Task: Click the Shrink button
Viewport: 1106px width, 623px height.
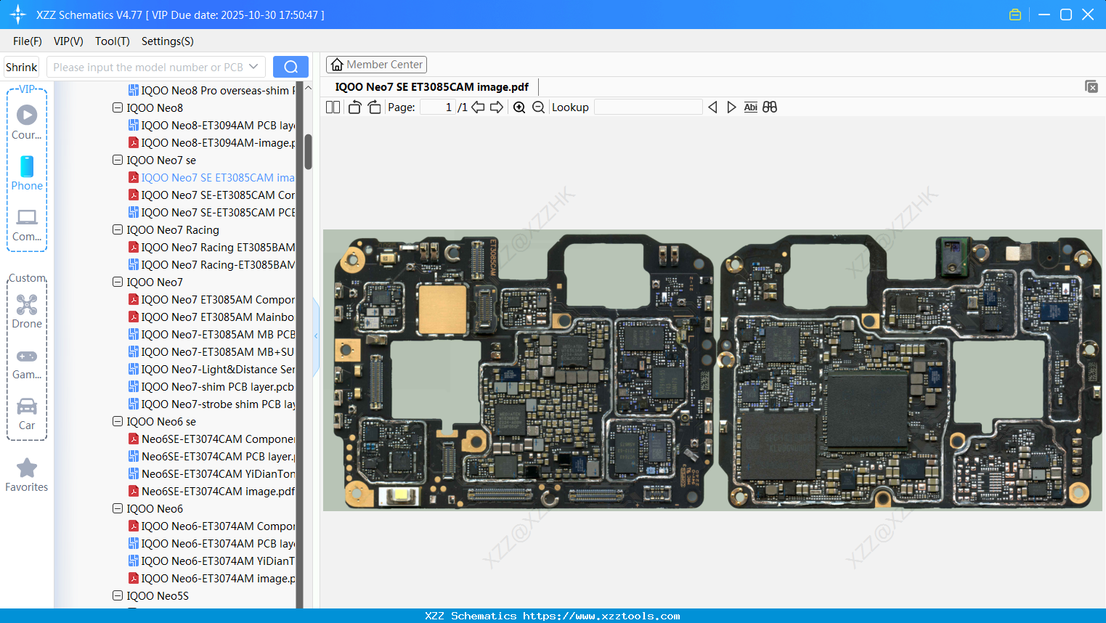Action: (22, 67)
